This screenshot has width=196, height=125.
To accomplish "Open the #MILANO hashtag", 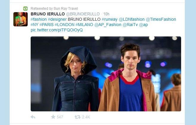I will pos(84,25).
